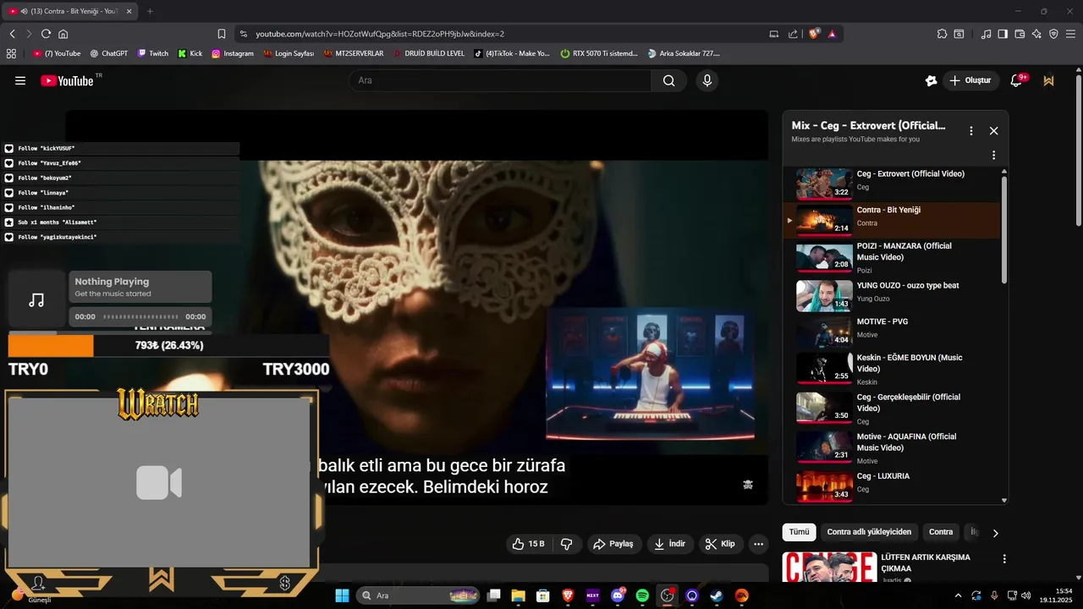The height and width of the screenshot is (609, 1083).
Task: Open Twitch bookmark
Action: (x=152, y=53)
